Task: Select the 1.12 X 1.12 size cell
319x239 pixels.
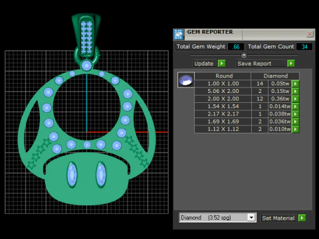Action: 223,129
